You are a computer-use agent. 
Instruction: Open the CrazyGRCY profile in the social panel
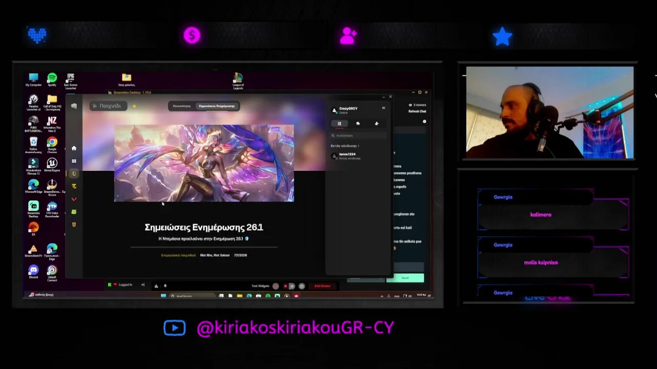[346, 110]
